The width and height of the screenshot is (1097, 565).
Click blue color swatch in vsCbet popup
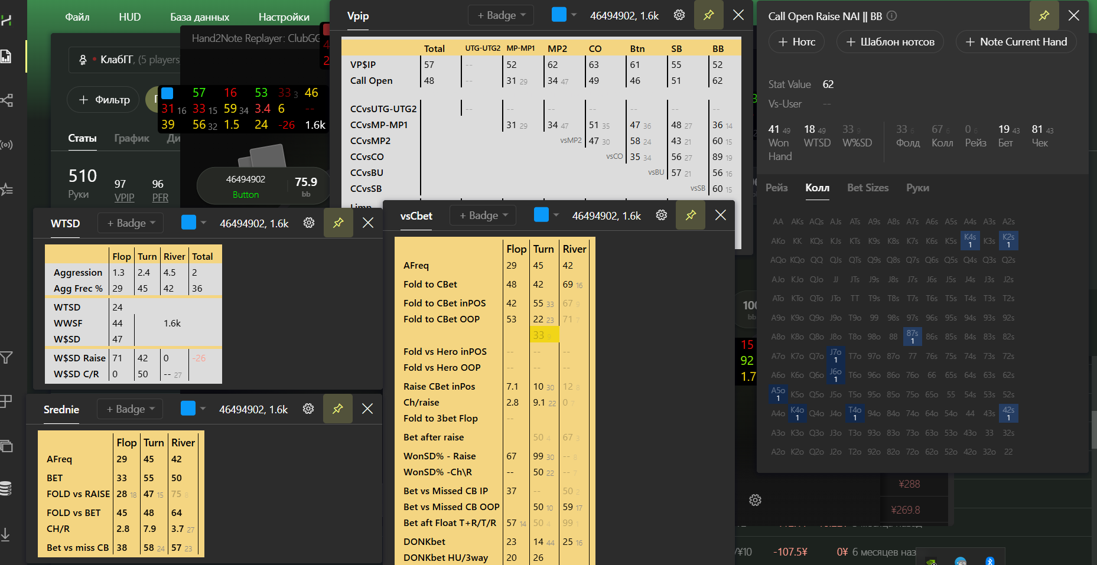[541, 214]
